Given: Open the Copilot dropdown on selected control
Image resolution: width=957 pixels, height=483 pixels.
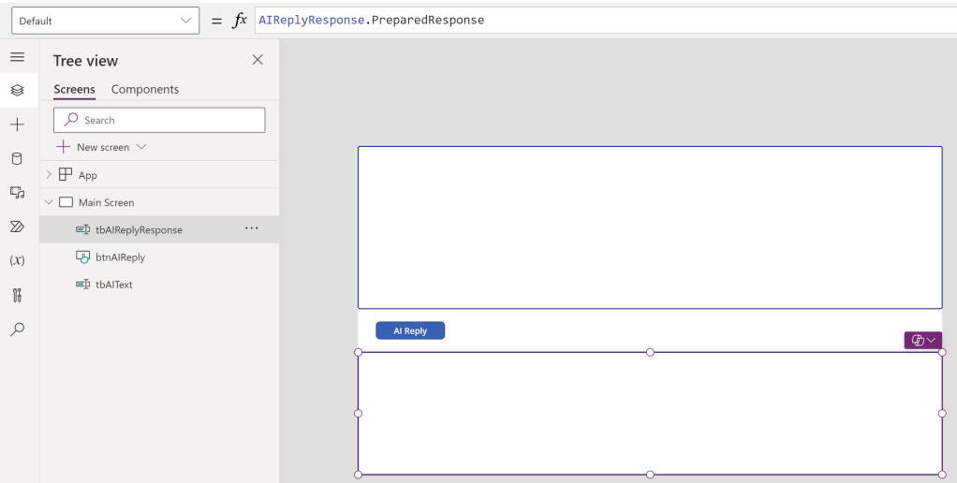Looking at the screenshot, I should (x=923, y=341).
